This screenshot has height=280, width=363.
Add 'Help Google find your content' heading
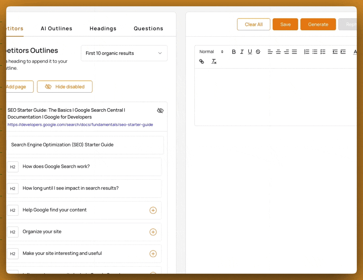click(153, 210)
